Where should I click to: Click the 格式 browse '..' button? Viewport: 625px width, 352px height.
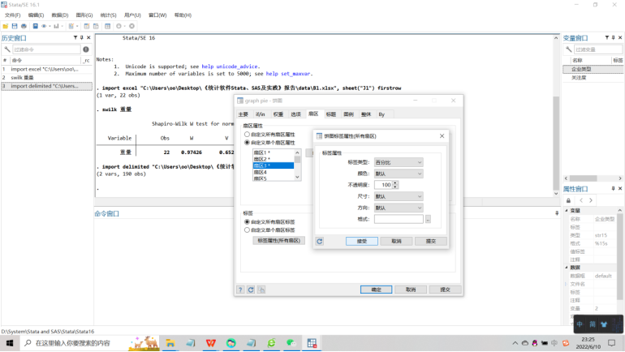click(x=428, y=219)
